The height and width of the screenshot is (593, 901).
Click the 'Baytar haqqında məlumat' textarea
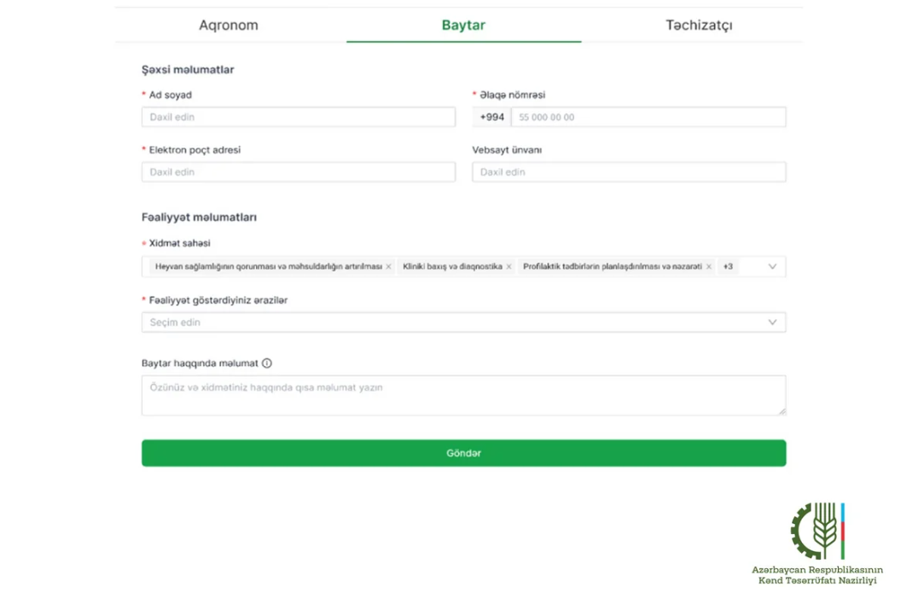(x=463, y=395)
